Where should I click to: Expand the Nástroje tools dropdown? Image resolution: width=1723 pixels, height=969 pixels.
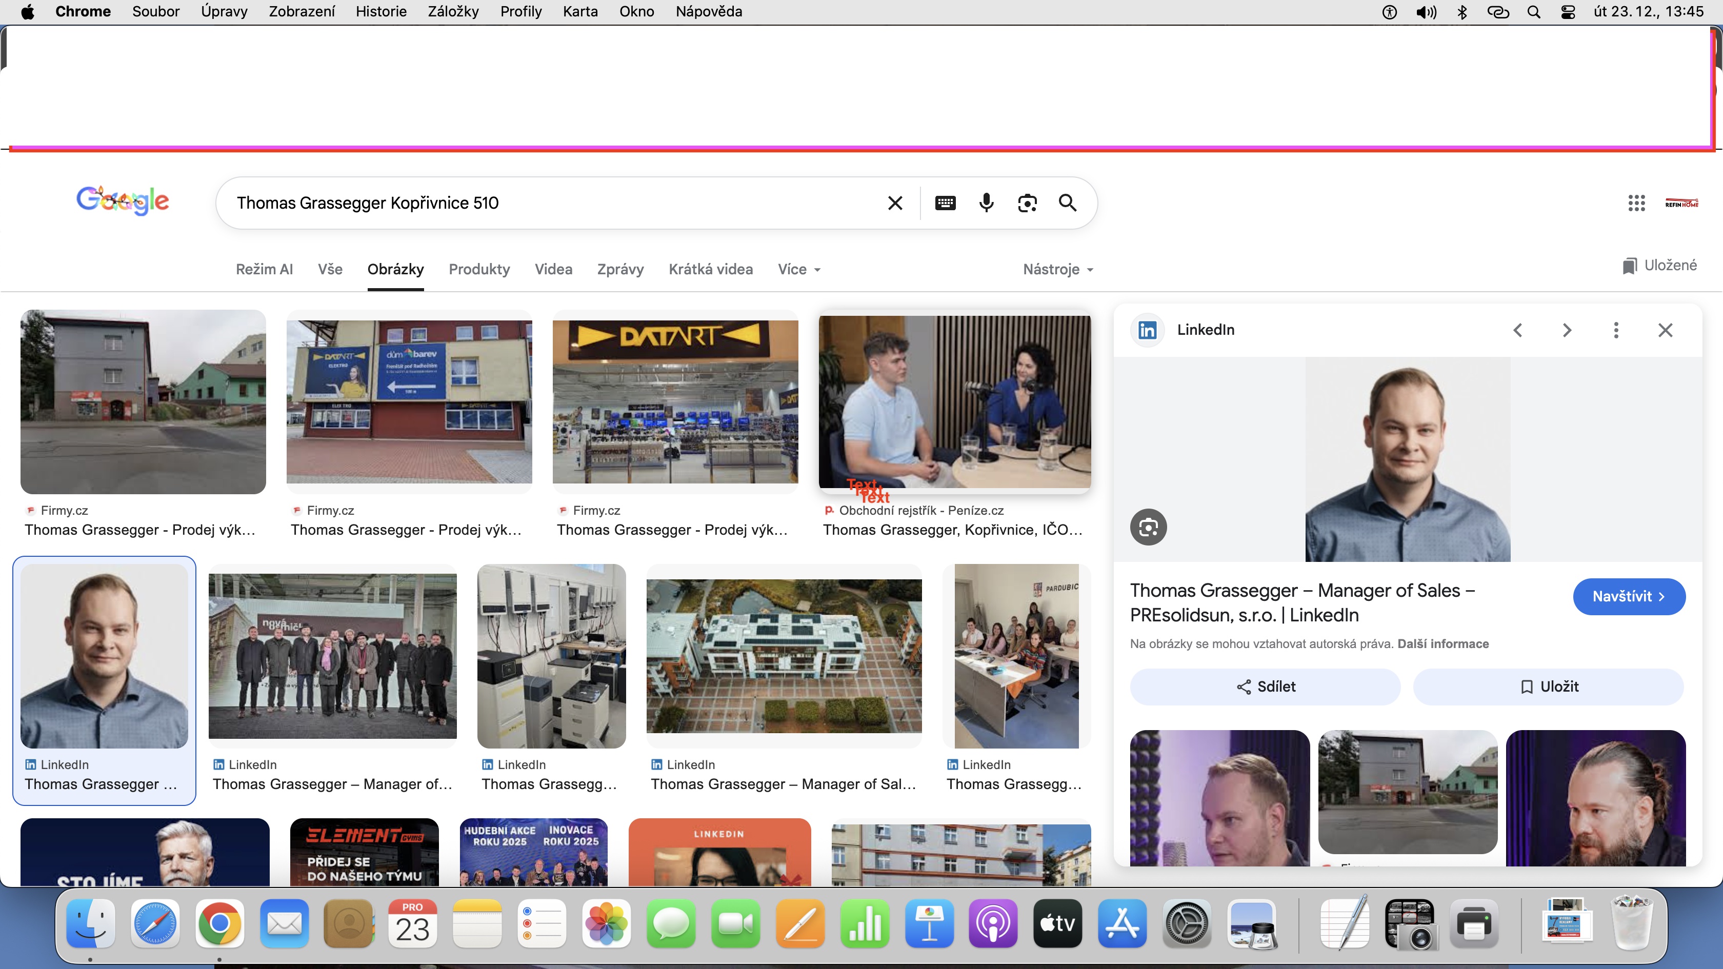coord(1057,270)
